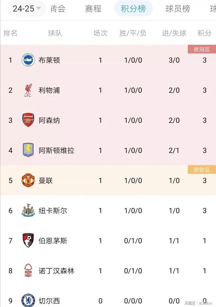The width and height of the screenshot is (216, 307).
Task: Click the Arsenal club crest icon
Action: click(x=28, y=120)
